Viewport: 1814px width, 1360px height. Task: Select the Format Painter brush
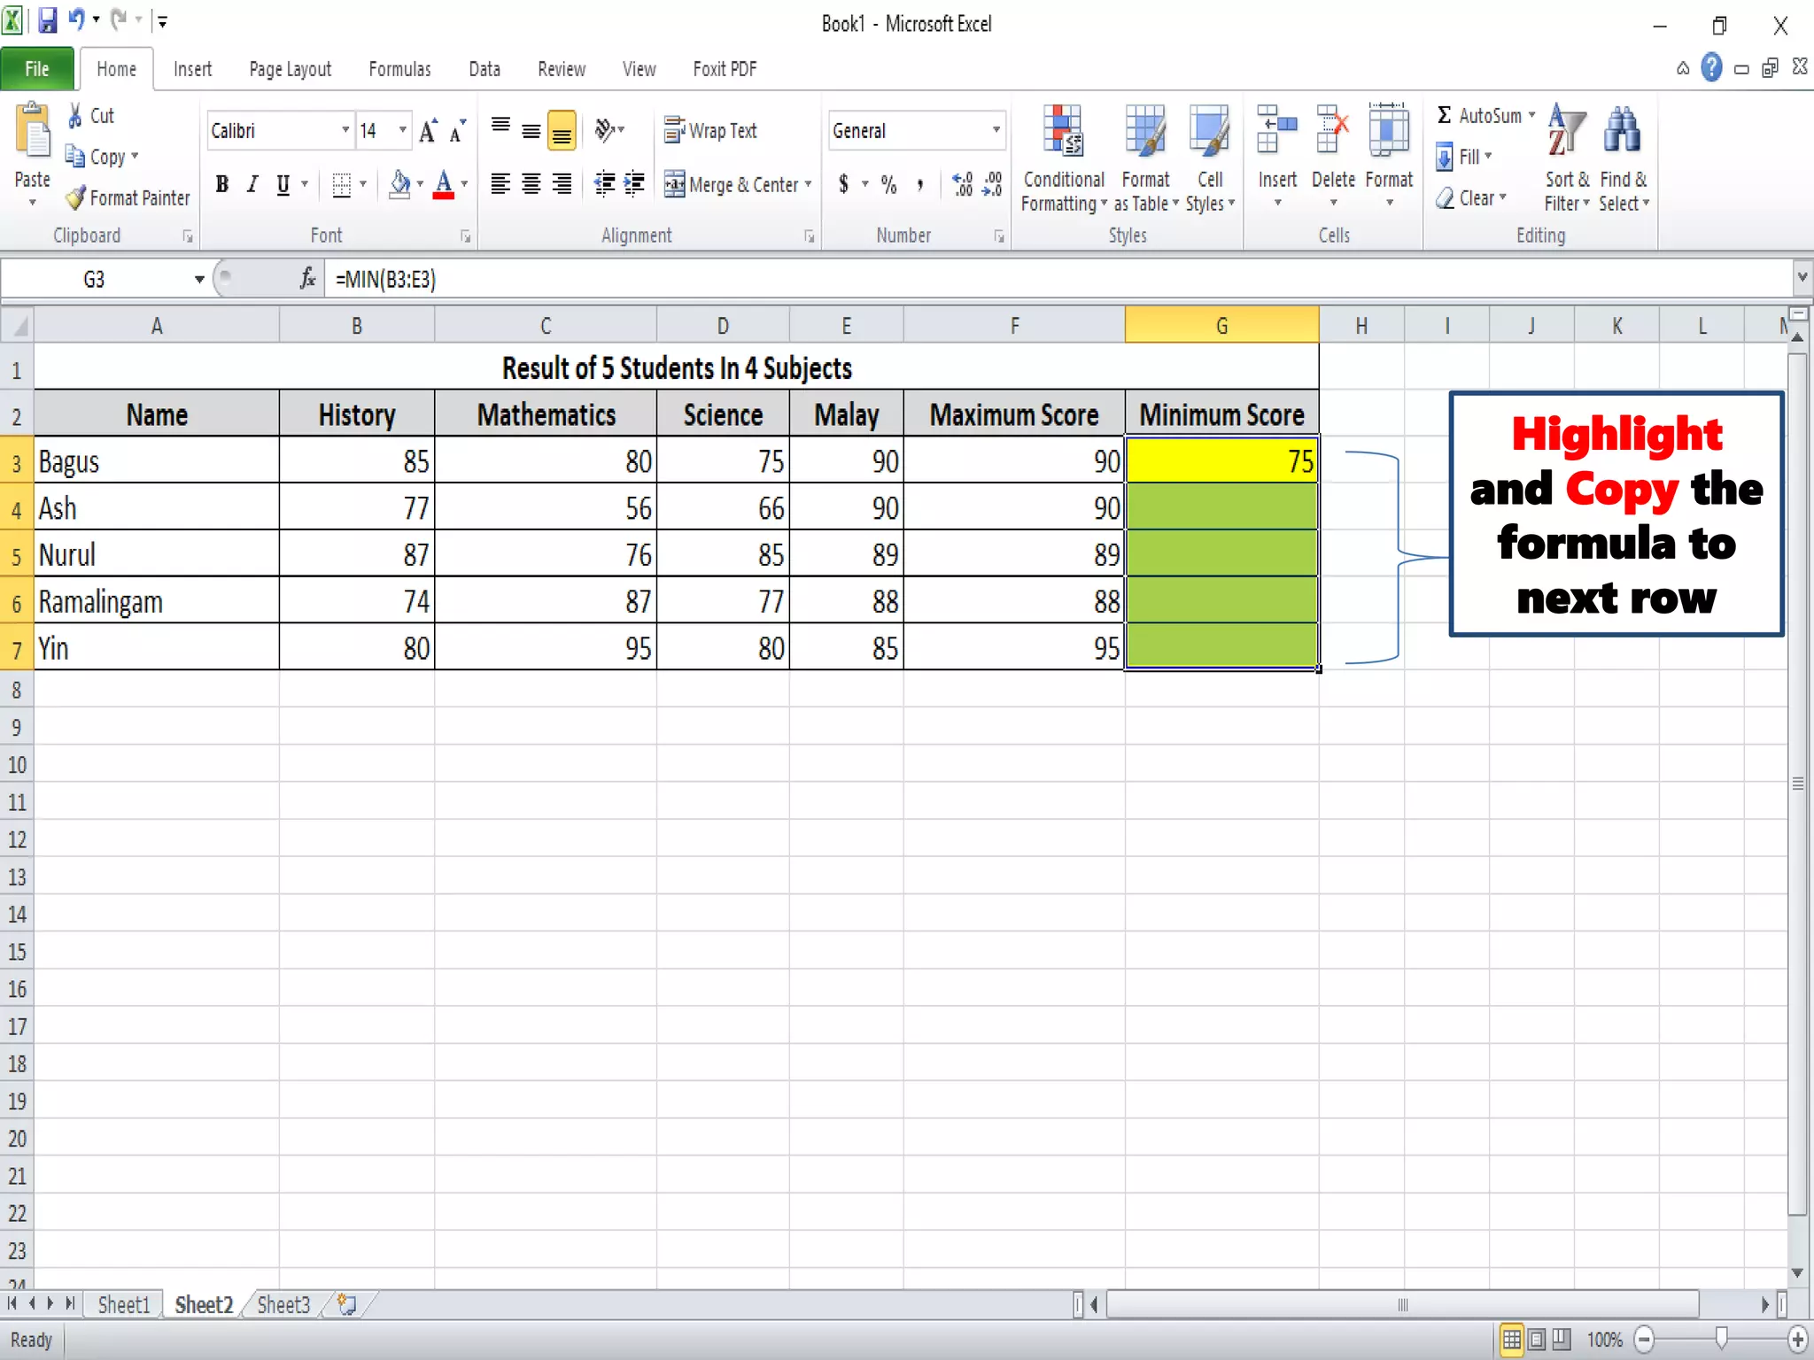point(76,198)
